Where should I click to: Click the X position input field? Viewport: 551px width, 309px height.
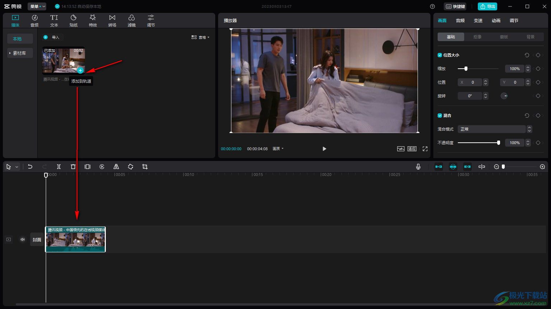coord(470,82)
